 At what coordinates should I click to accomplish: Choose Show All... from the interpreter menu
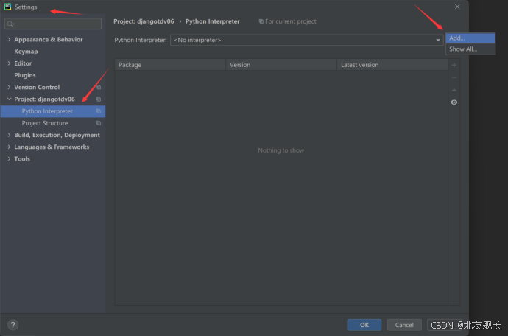click(470, 49)
